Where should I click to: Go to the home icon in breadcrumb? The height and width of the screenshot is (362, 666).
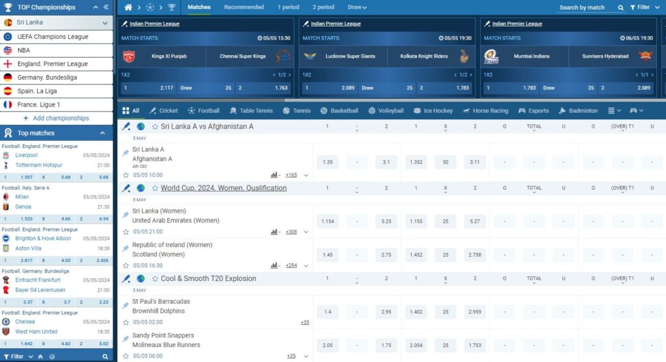(x=128, y=7)
